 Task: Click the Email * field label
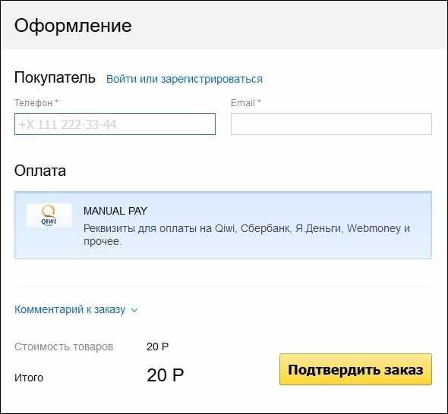click(x=246, y=102)
